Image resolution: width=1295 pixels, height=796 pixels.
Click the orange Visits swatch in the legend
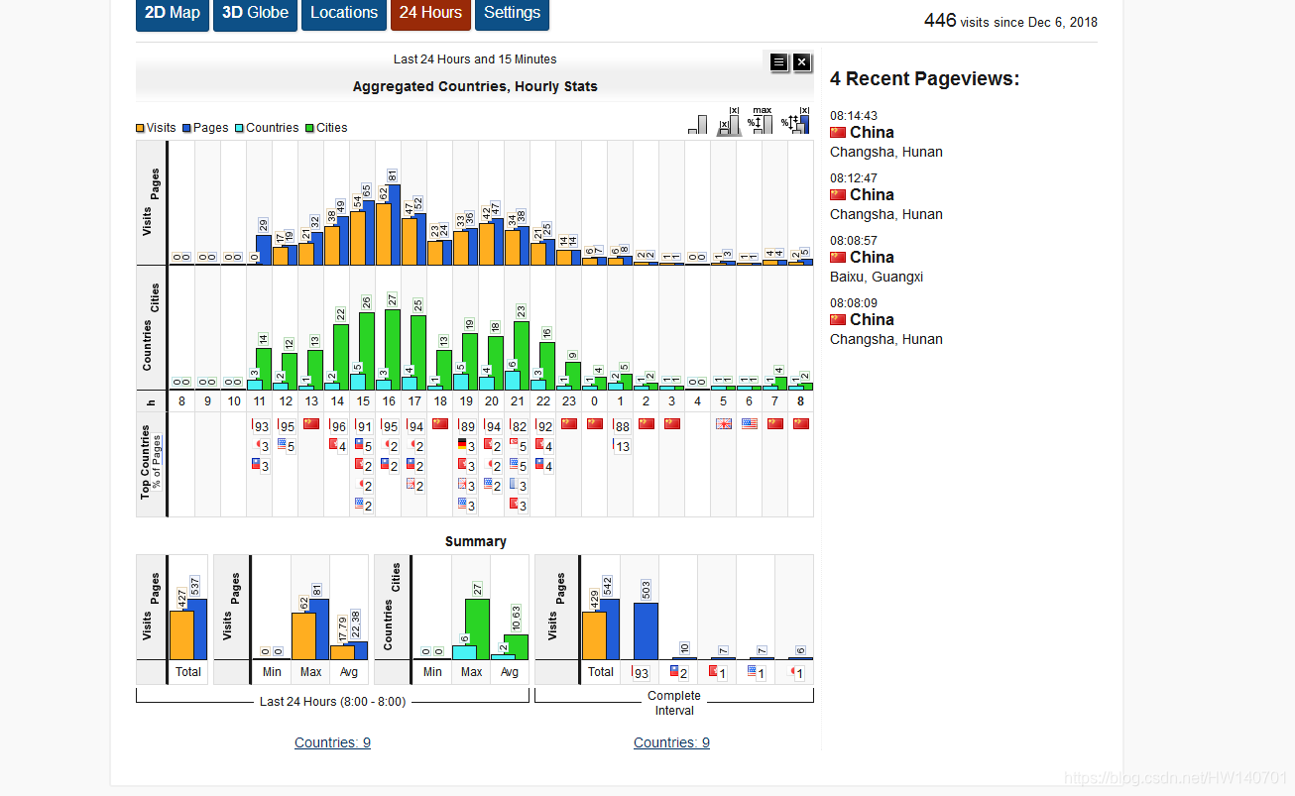coord(141,128)
